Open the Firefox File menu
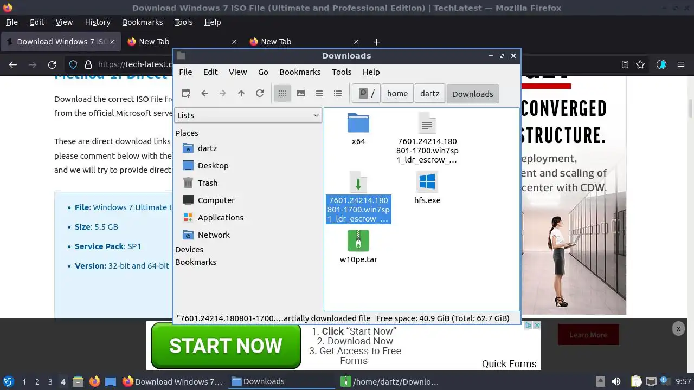 coord(11,22)
